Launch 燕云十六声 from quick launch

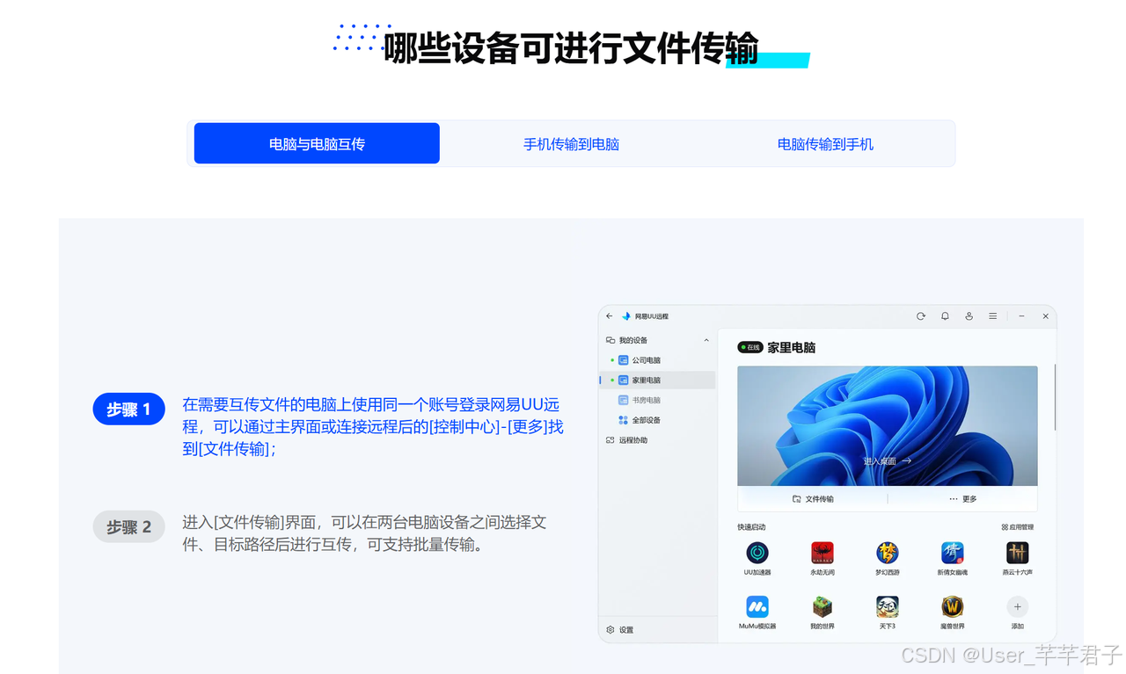[1017, 552]
